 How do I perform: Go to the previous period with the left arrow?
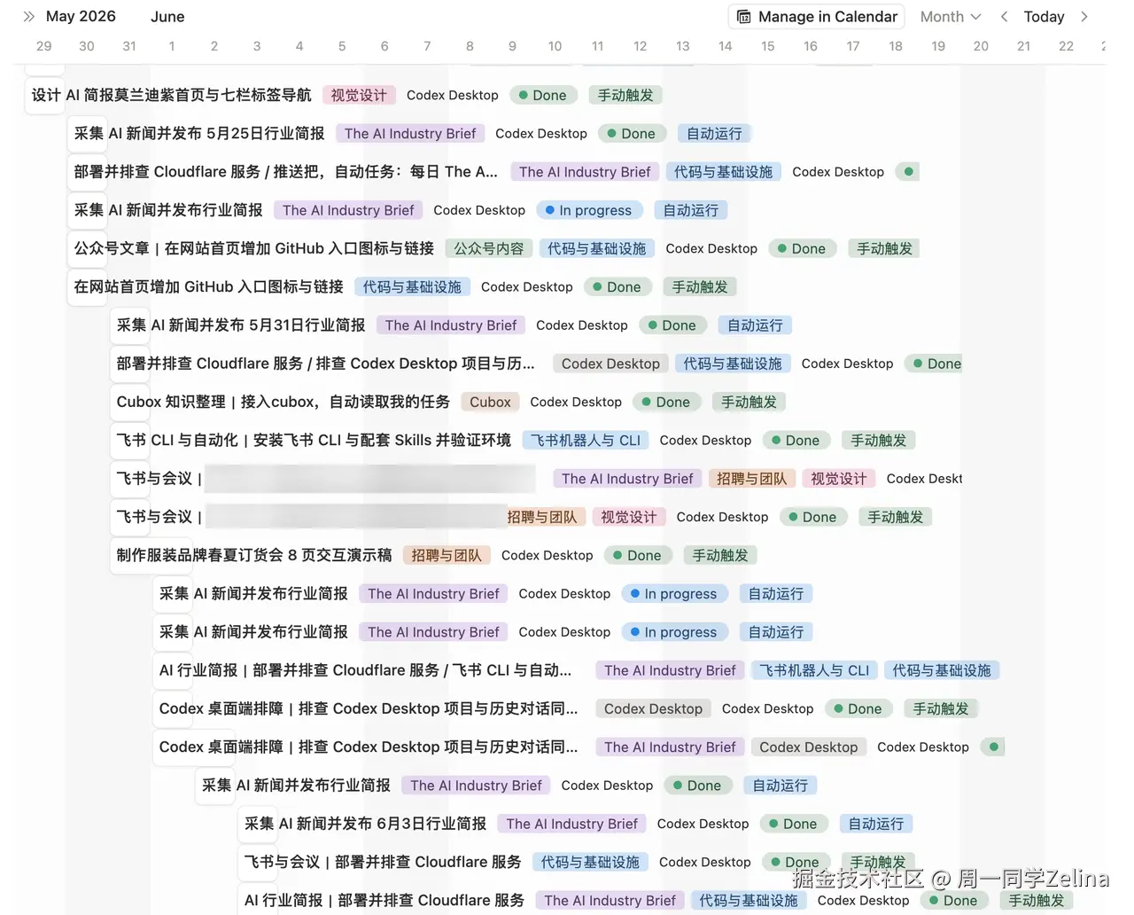point(1004,17)
